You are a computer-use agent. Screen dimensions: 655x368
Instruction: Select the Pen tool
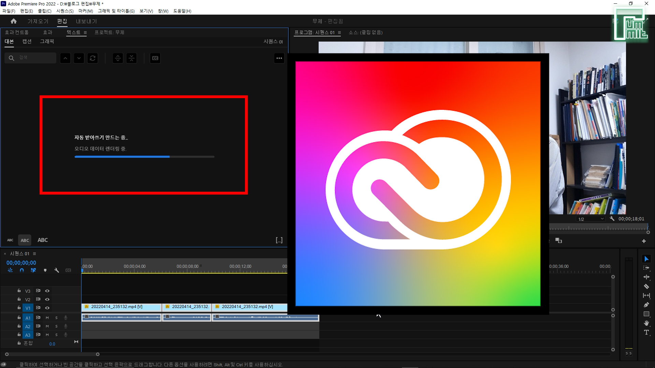tap(646, 305)
